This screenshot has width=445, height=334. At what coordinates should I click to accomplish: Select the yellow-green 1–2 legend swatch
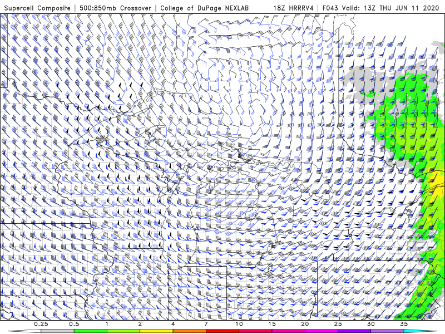123,331
